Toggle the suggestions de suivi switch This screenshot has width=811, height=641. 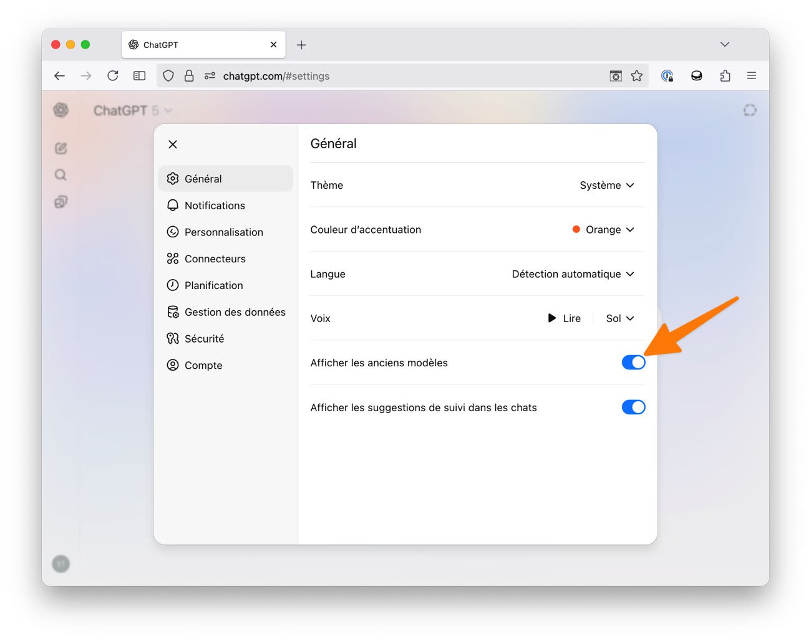[633, 407]
